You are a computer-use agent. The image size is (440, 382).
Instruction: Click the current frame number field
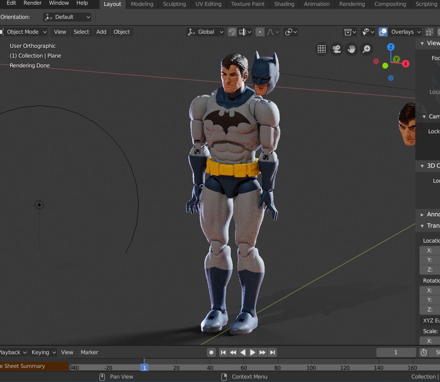click(396, 352)
